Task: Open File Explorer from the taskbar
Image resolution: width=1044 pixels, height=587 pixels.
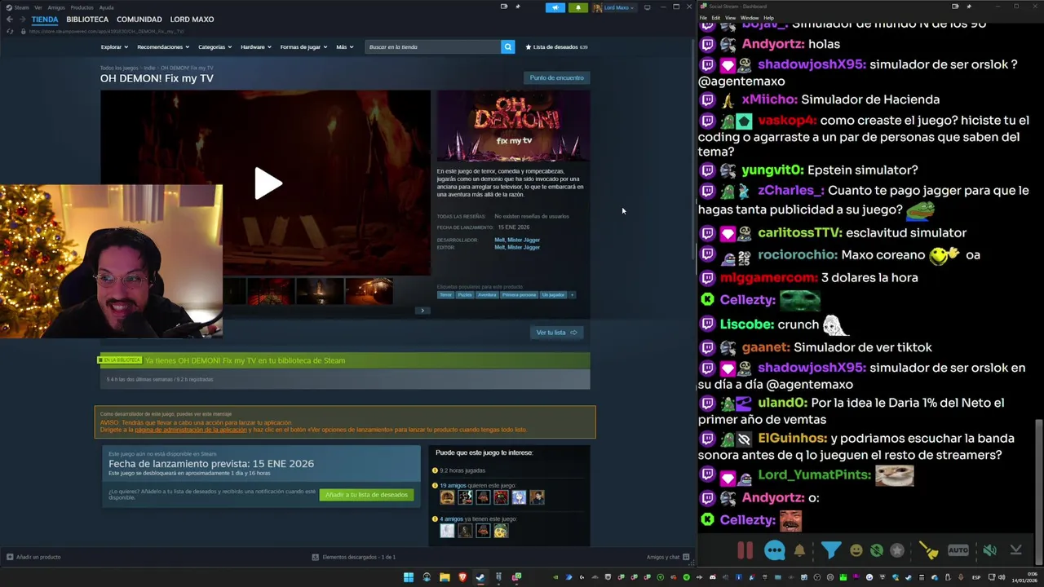Action: [445, 577]
